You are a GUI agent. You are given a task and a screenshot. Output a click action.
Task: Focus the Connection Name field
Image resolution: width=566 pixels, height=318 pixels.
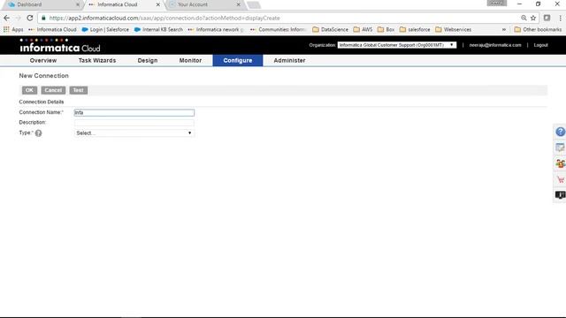[x=134, y=112]
